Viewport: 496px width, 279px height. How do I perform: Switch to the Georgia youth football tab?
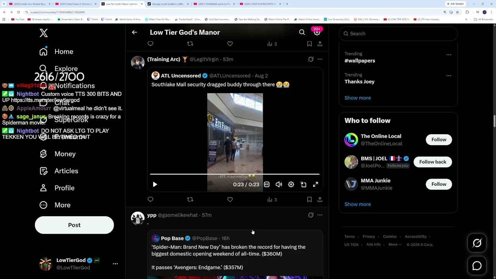click(167, 4)
